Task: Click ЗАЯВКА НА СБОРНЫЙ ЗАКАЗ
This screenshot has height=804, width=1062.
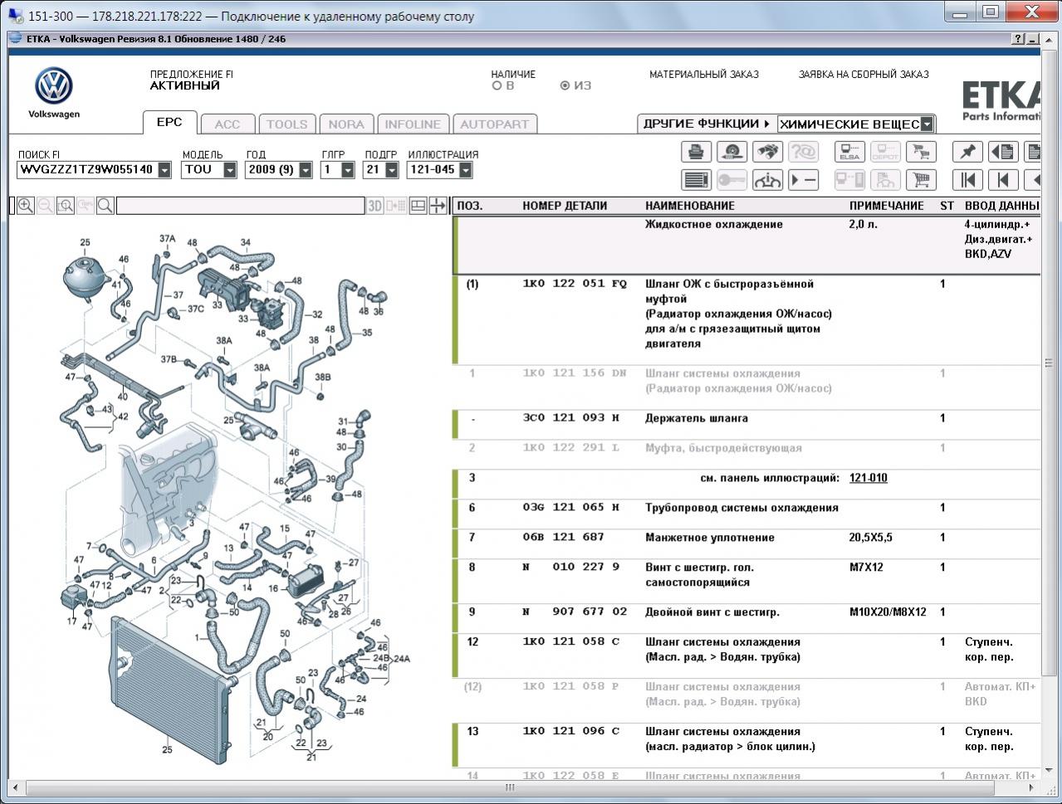Action: [864, 75]
